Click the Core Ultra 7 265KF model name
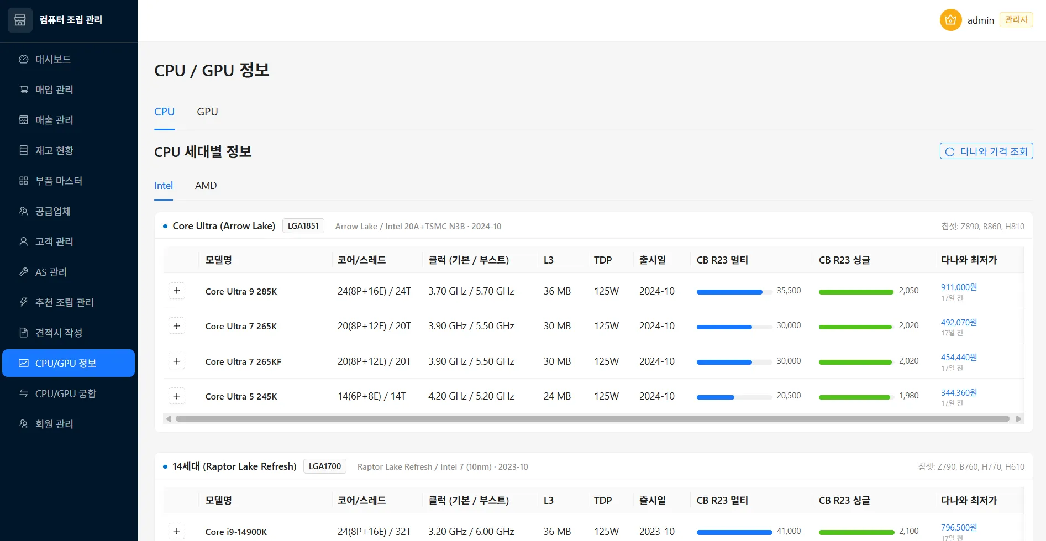The width and height of the screenshot is (1046, 541). click(x=243, y=362)
